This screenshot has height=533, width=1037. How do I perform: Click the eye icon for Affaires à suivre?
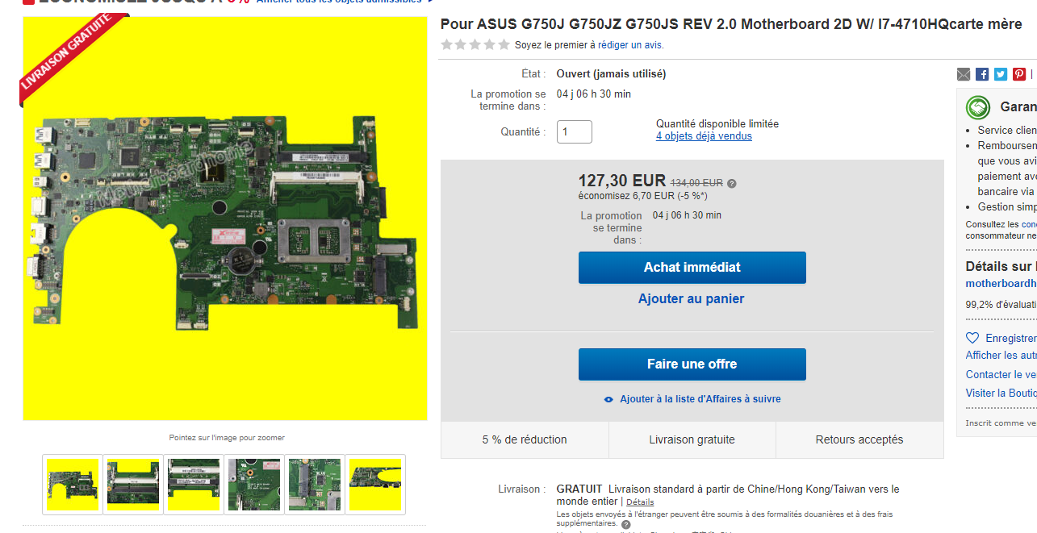pyautogui.click(x=609, y=399)
